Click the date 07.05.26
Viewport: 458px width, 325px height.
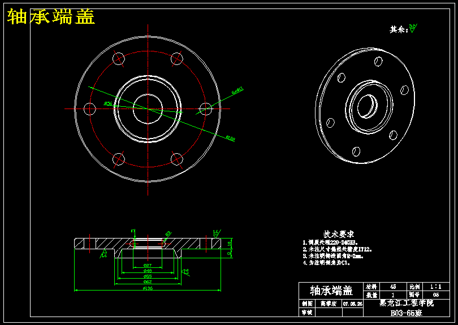point(353,304)
